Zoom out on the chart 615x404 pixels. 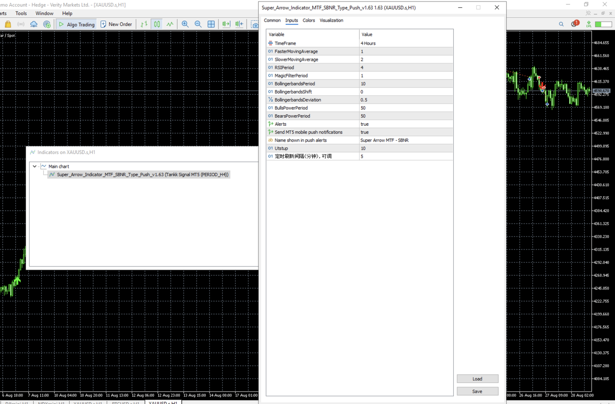point(198,24)
